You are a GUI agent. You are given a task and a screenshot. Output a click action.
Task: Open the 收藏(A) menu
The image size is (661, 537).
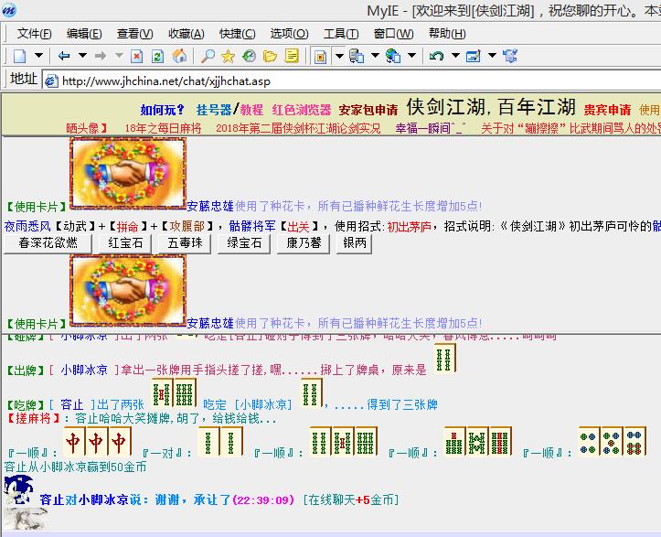(186, 33)
